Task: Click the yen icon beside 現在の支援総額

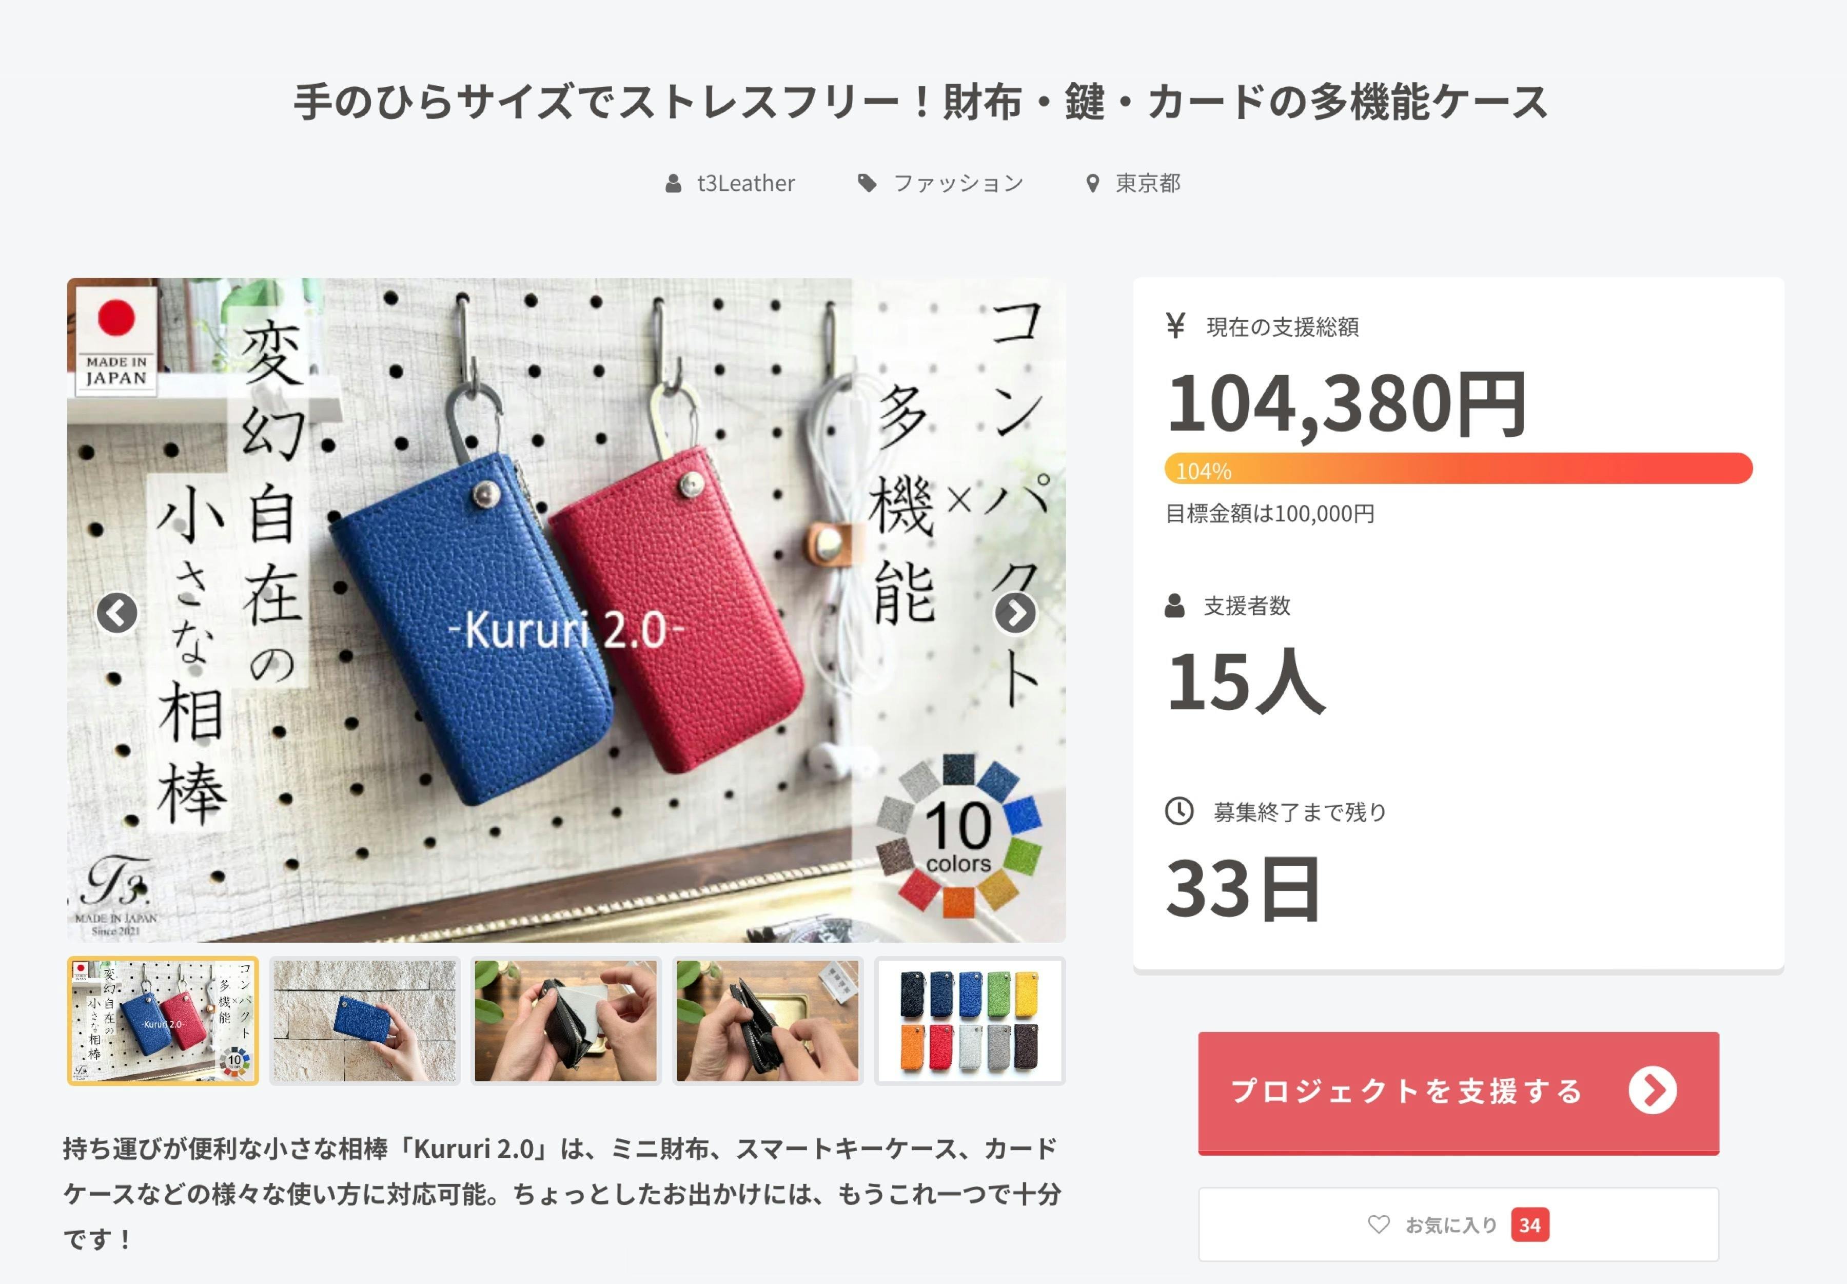Action: pyautogui.click(x=1175, y=326)
